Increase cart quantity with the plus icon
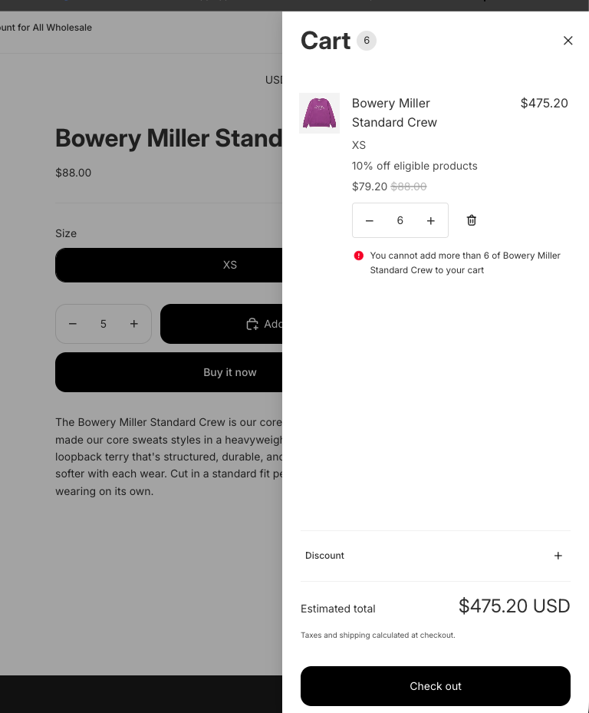Image resolution: width=589 pixels, height=713 pixels. pos(431,220)
